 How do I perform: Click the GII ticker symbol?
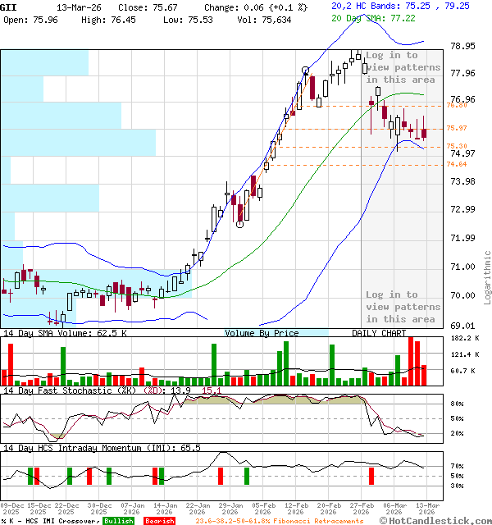(x=8, y=7)
